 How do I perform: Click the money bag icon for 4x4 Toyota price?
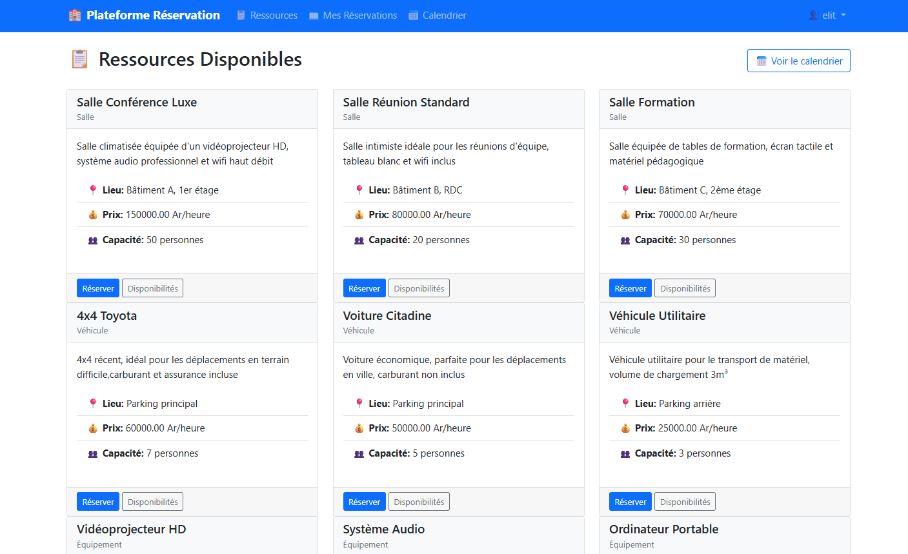click(93, 428)
